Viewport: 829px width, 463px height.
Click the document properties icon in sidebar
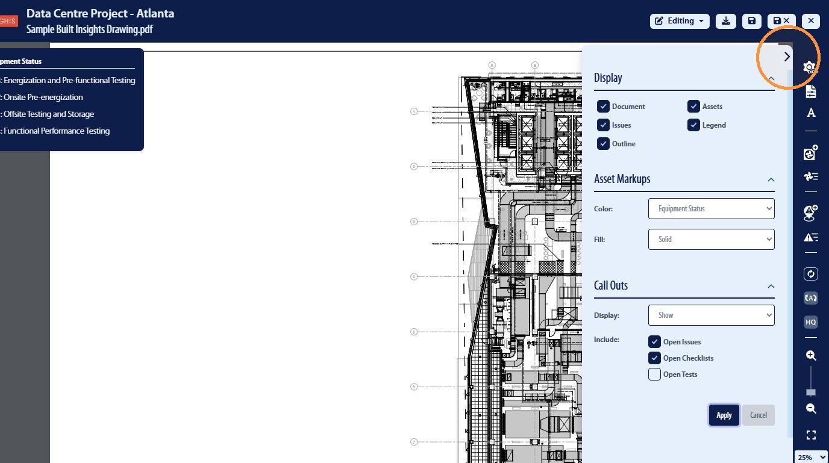point(811,92)
